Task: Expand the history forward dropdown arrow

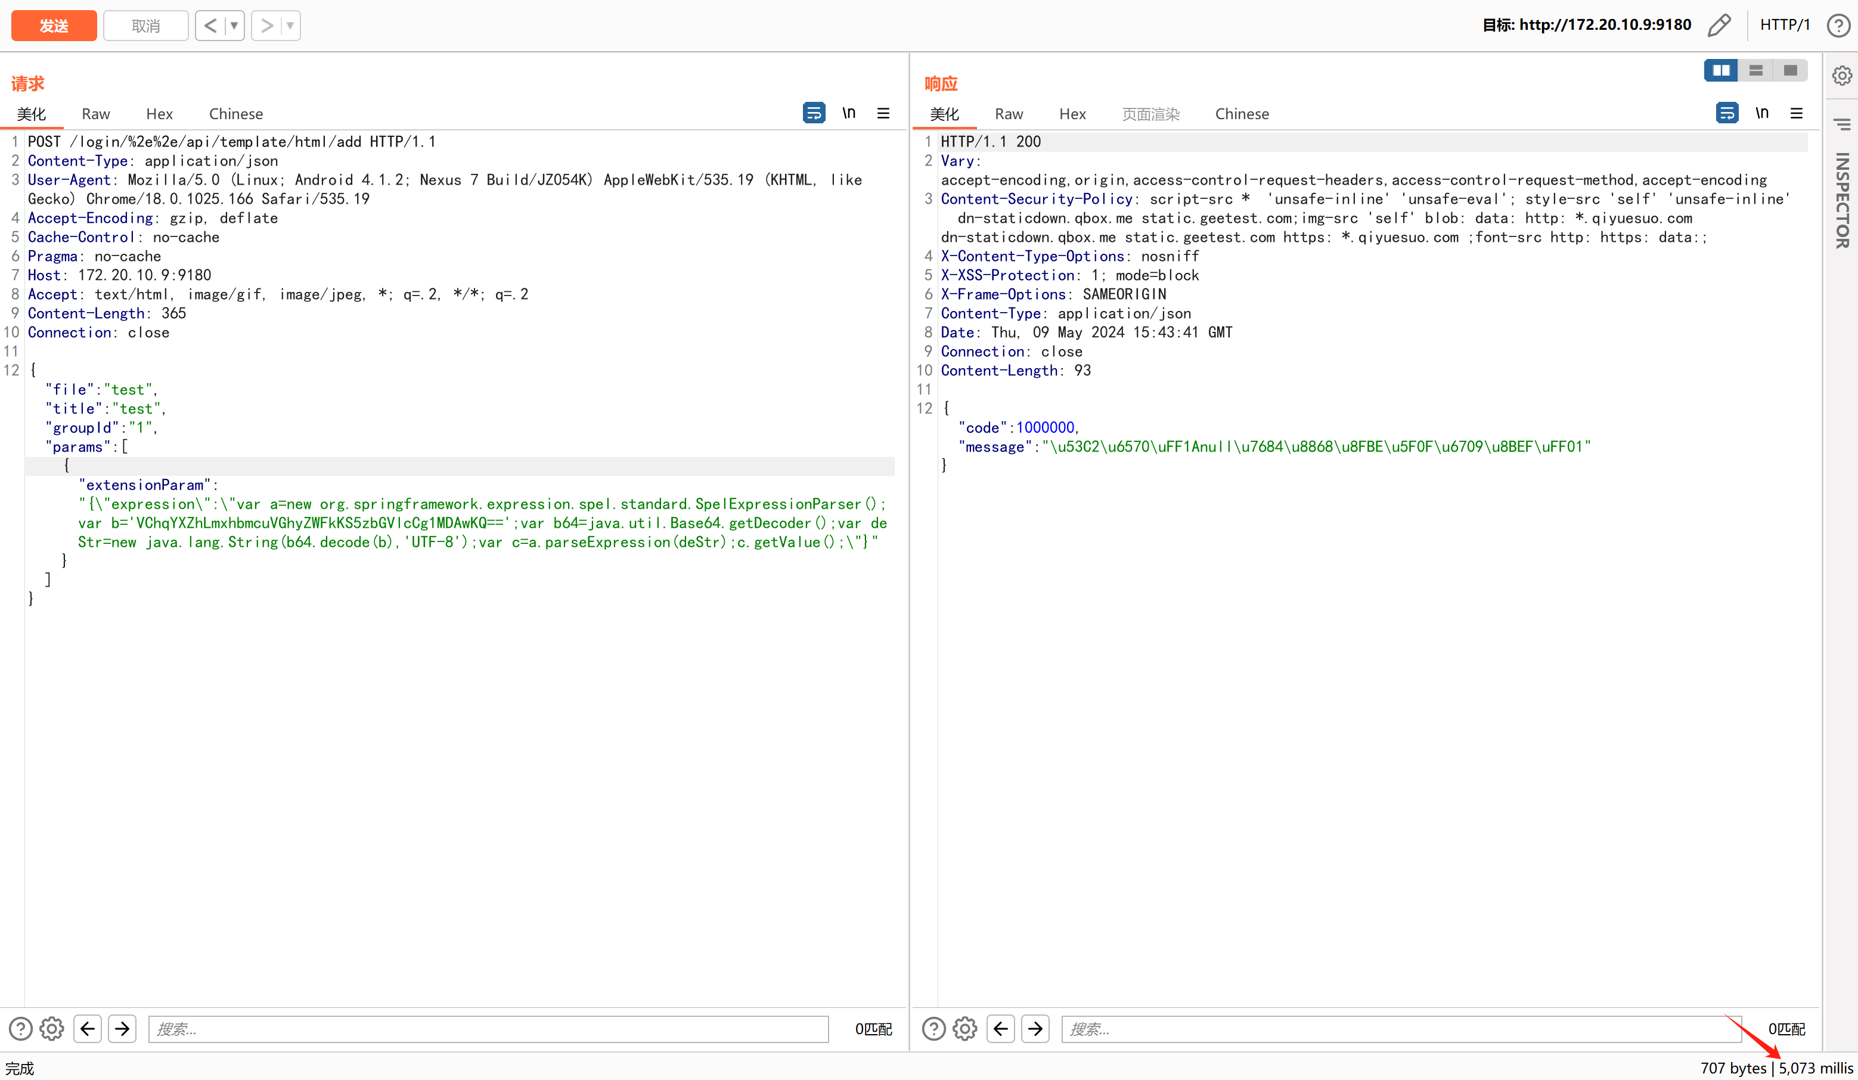Action: pos(290,26)
